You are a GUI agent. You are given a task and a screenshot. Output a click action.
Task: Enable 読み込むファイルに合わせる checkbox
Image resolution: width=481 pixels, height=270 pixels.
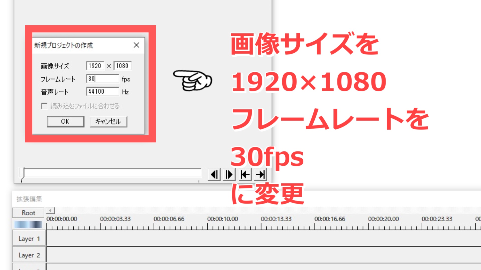click(44, 105)
